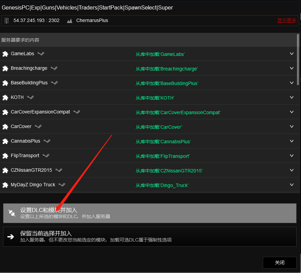Click 设置DLC和模块并加入 button
This screenshot has width=301, height=273.
point(150,213)
